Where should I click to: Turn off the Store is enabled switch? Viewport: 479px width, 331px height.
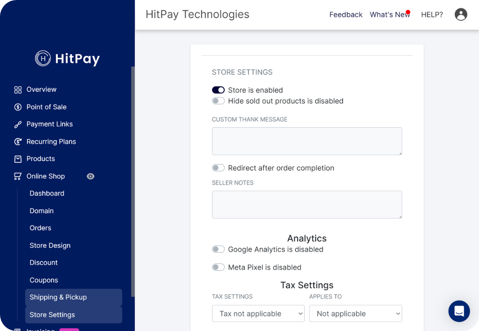(218, 90)
